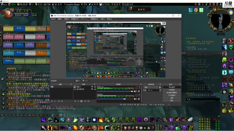This screenshot has width=234, height=131.
Task: Click the green gem buff icon in WoW
Action: [x=201, y=10]
